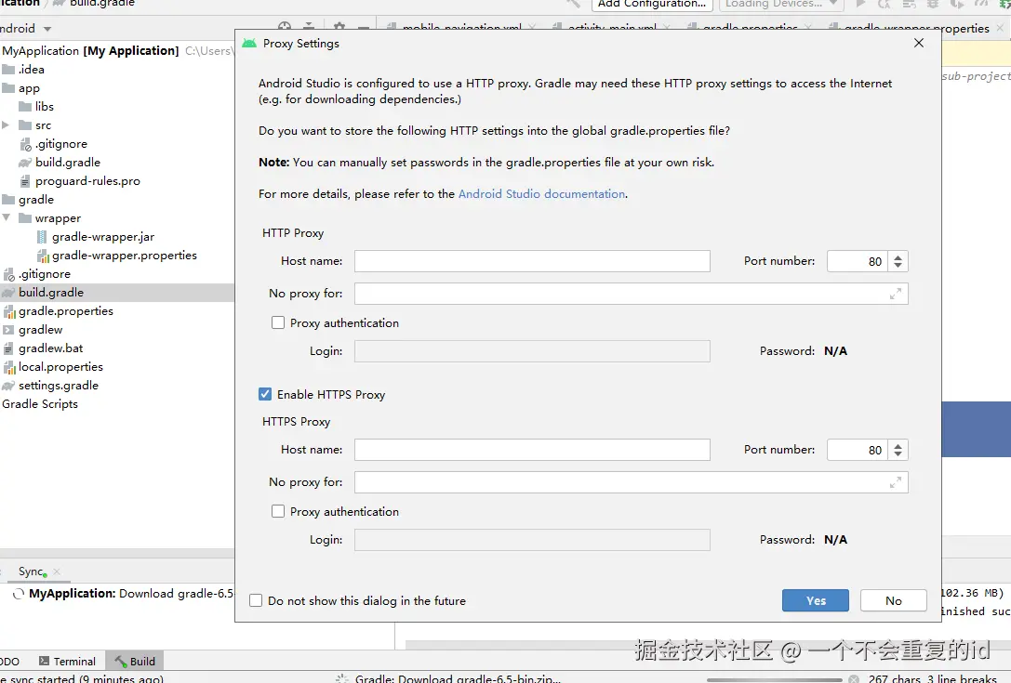This screenshot has height=683, width=1011.
Task: Click Yes to store proxy settings
Action: click(816, 600)
